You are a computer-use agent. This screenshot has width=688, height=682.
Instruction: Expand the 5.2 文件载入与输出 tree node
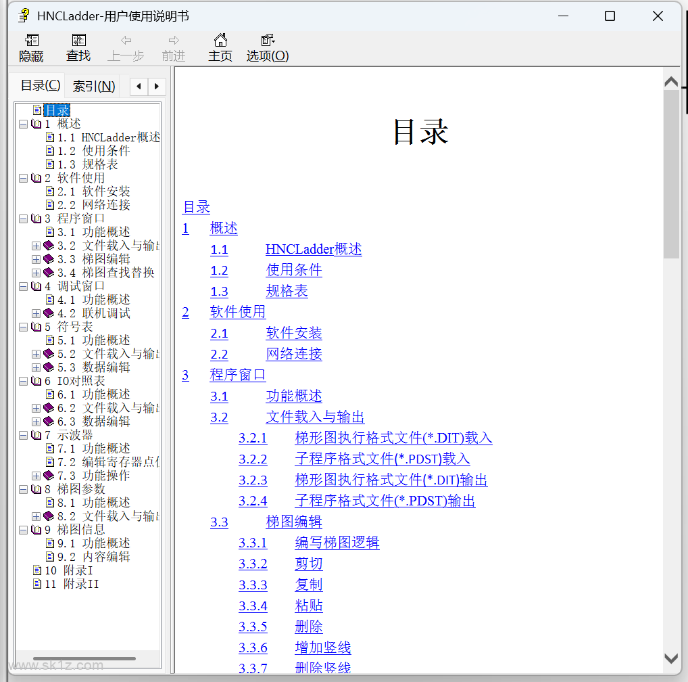pyautogui.click(x=36, y=354)
